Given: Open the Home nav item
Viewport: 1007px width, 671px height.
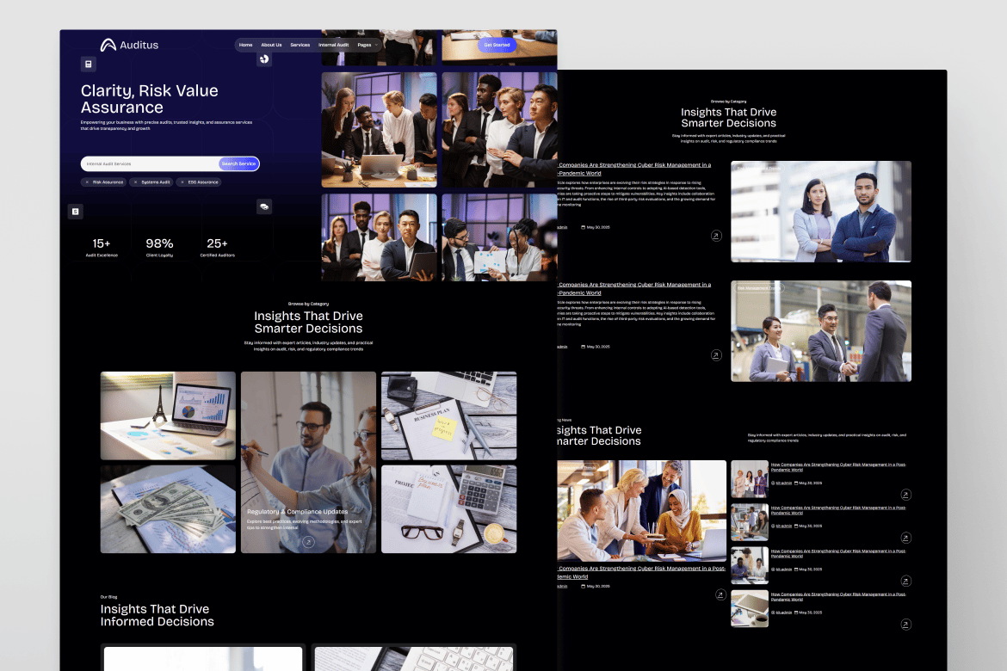Looking at the screenshot, I should click(245, 45).
